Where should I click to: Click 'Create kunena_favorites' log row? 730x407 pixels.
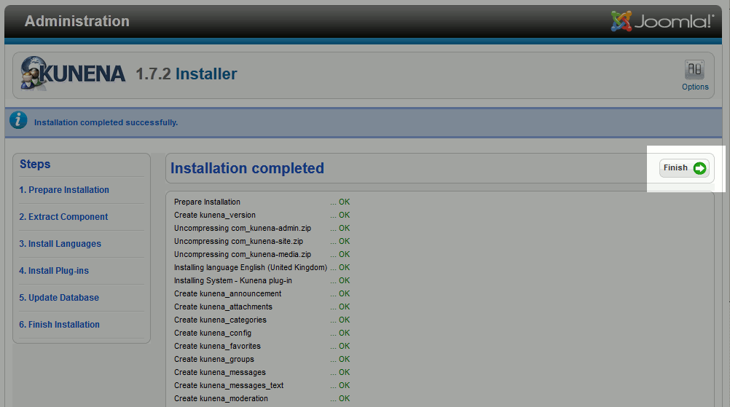(262, 346)
